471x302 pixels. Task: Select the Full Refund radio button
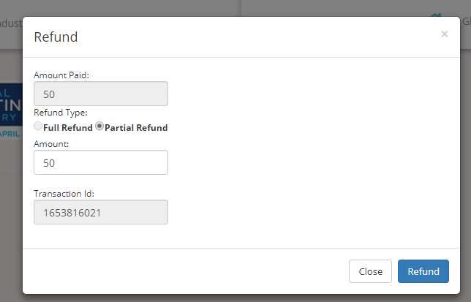click(38, 126)
